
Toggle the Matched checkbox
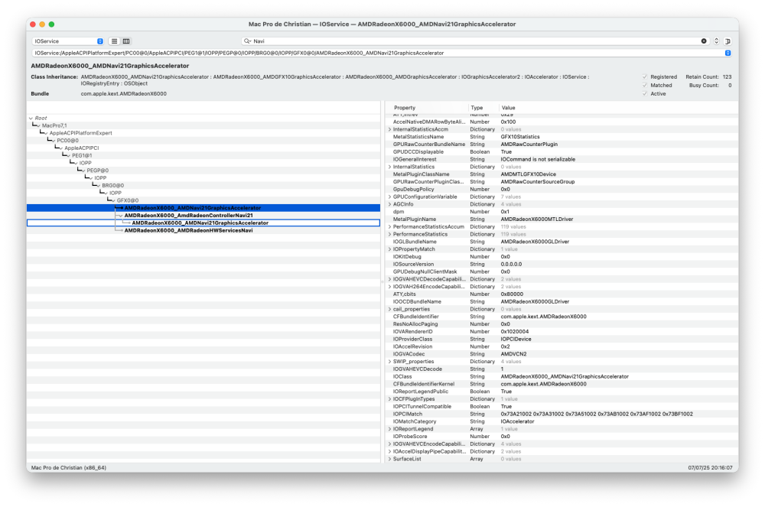644,86
